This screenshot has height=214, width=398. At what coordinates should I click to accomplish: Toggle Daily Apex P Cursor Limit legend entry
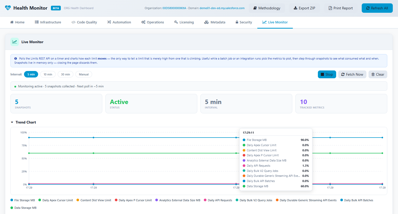tap(133, 200)
